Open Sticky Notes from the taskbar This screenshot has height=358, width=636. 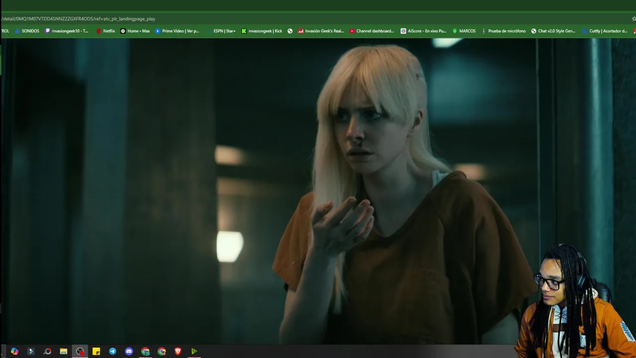[96, 352]
